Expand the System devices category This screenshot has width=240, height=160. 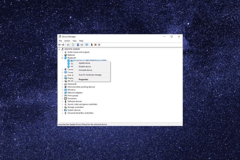(x=62, y=110)
